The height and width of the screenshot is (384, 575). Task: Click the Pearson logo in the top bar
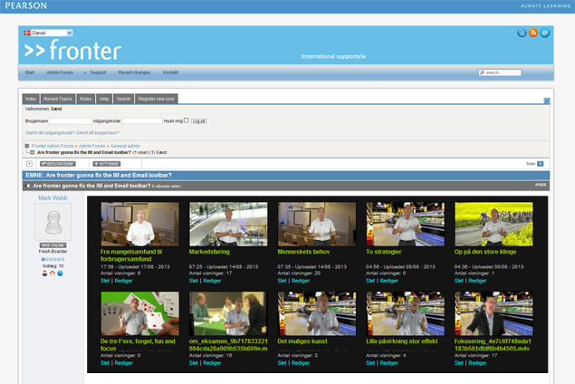point(25,5)
